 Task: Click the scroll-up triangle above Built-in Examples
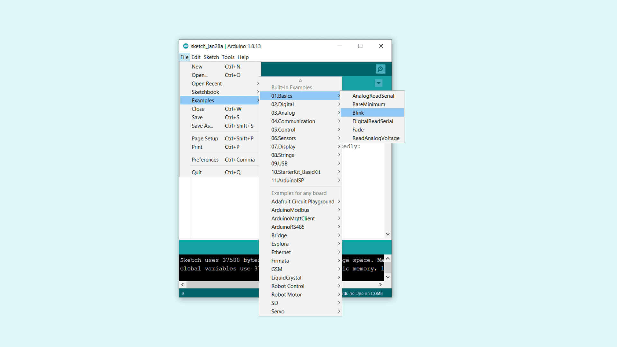300,80
